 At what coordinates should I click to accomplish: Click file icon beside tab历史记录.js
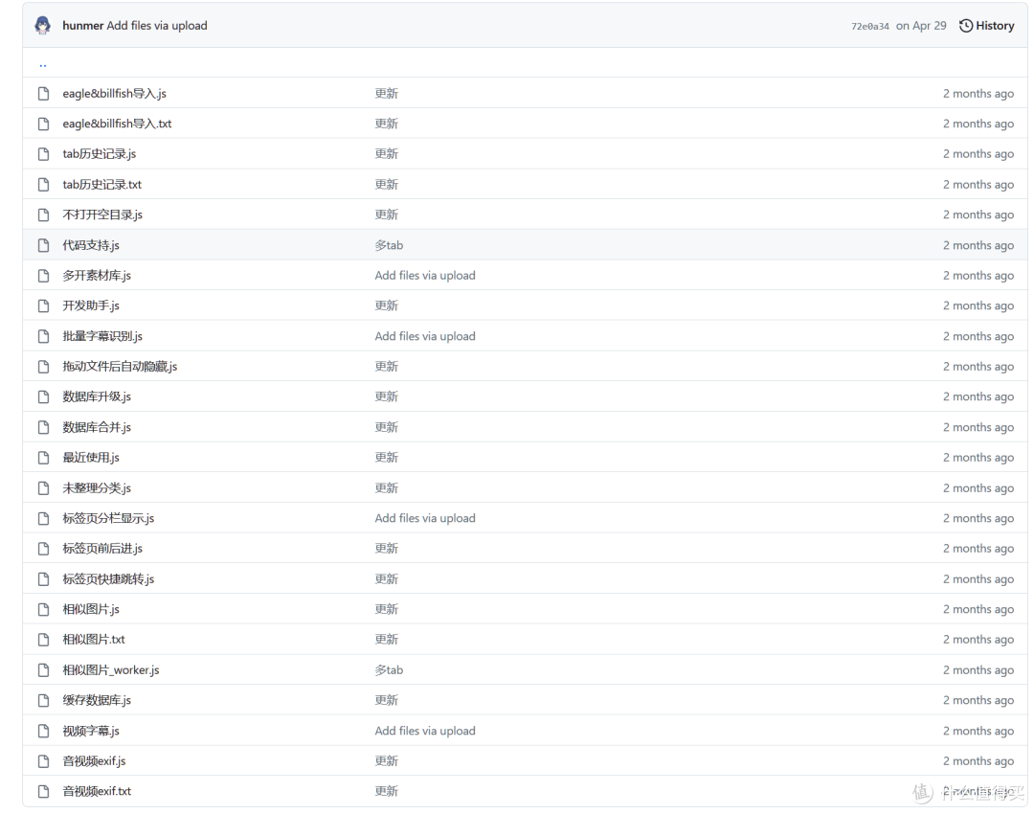[x=43, y=154]
